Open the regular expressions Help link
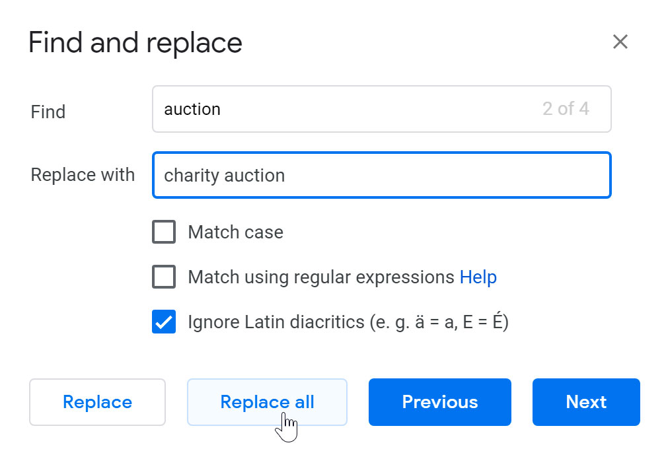This screenshot has width=666, height=453. [478, 277]
